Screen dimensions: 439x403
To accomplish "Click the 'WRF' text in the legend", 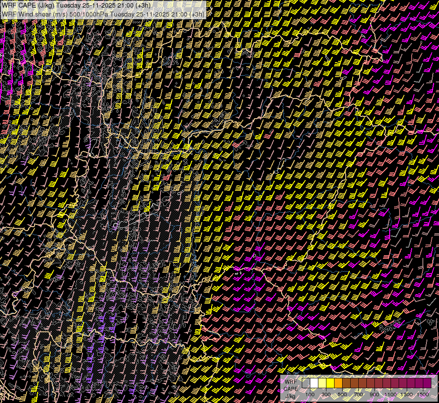I will click(x=291, y=382).
